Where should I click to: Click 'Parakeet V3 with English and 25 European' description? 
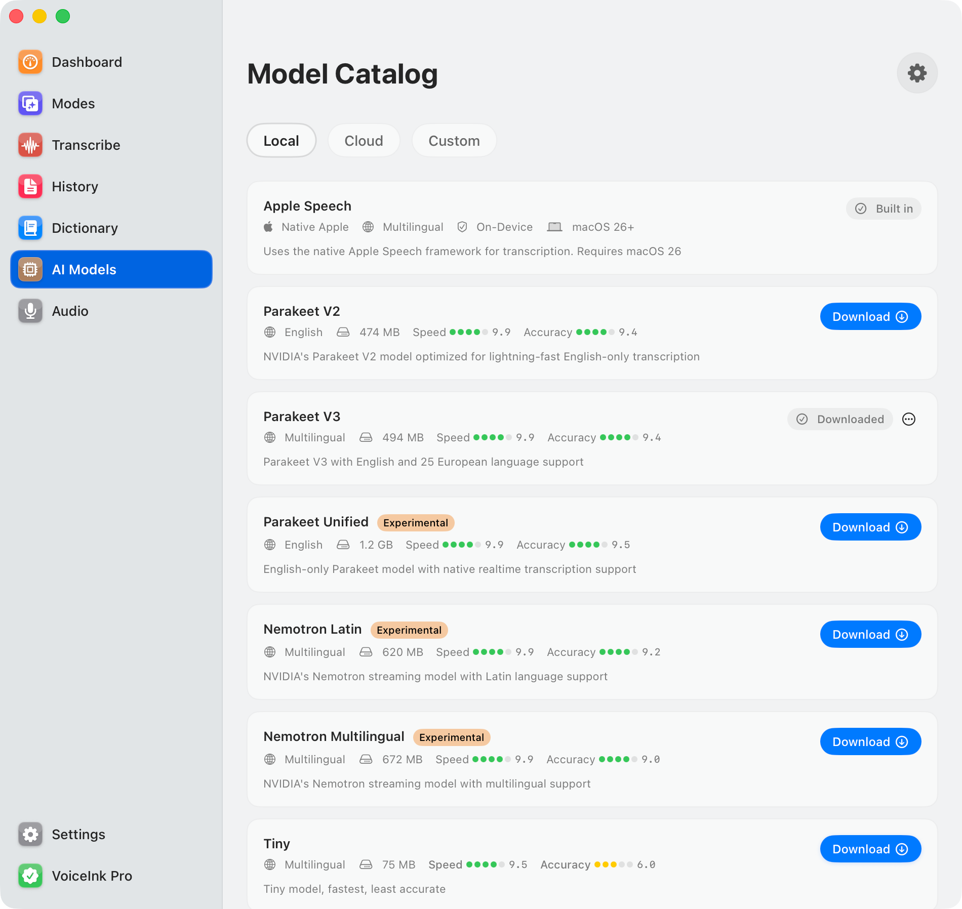tap(423, 462)
